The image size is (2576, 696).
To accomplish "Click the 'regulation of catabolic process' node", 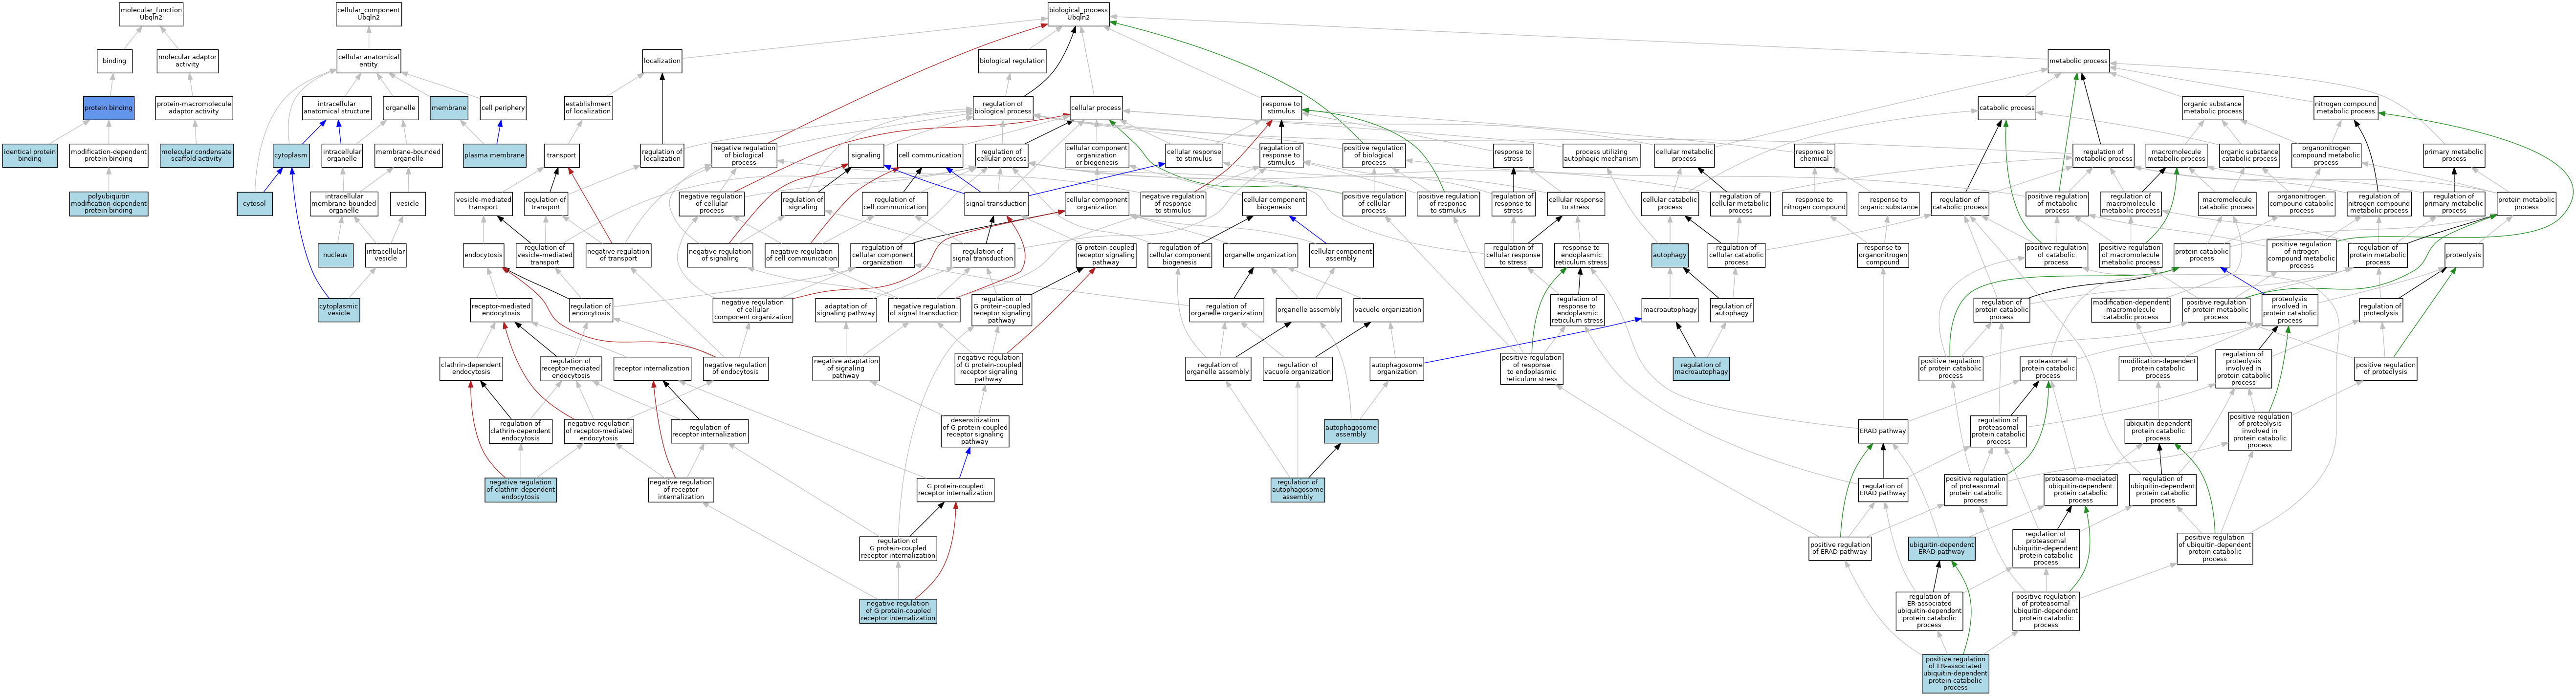I will [1959, 203].
